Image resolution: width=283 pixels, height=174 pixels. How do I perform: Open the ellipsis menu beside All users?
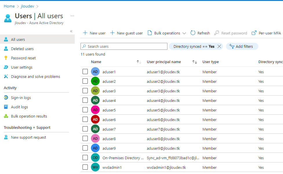pyautogui.click(x=72, y=16)
